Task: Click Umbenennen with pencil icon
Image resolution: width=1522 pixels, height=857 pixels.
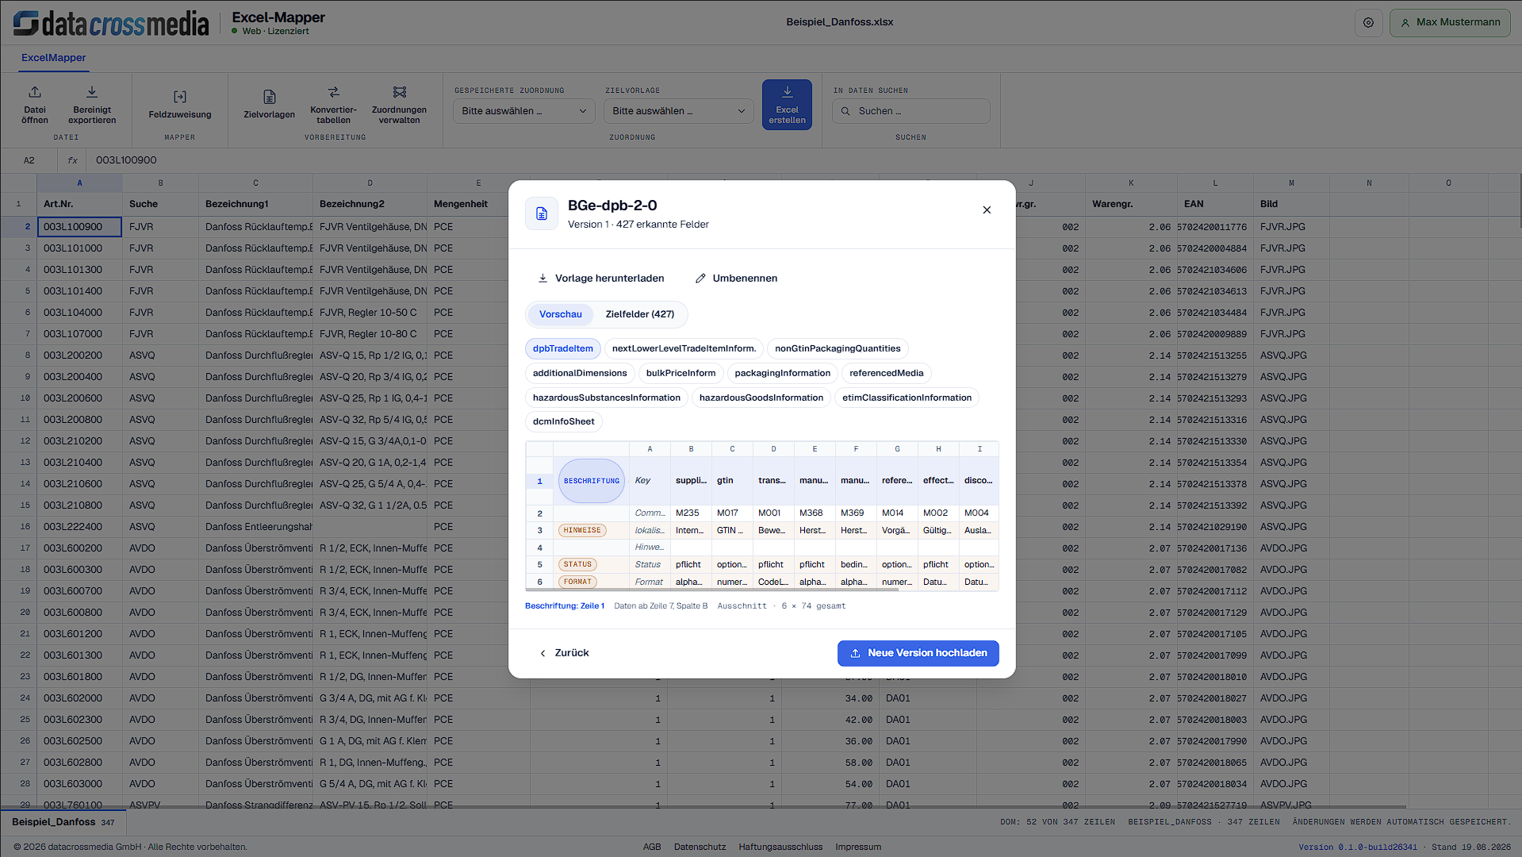Action: (736, 279)
